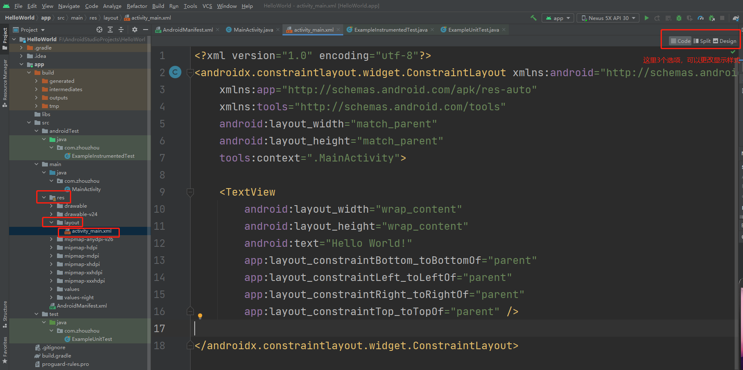The width and height of the screenshot is (743, 370).
Task: Expand the generated folder
Action: click(x=36, y=81)
